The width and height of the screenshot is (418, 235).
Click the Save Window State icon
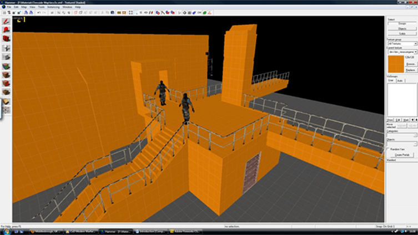coord(31,13)
